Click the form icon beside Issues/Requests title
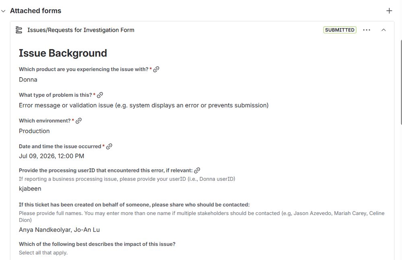 (19, 30)
